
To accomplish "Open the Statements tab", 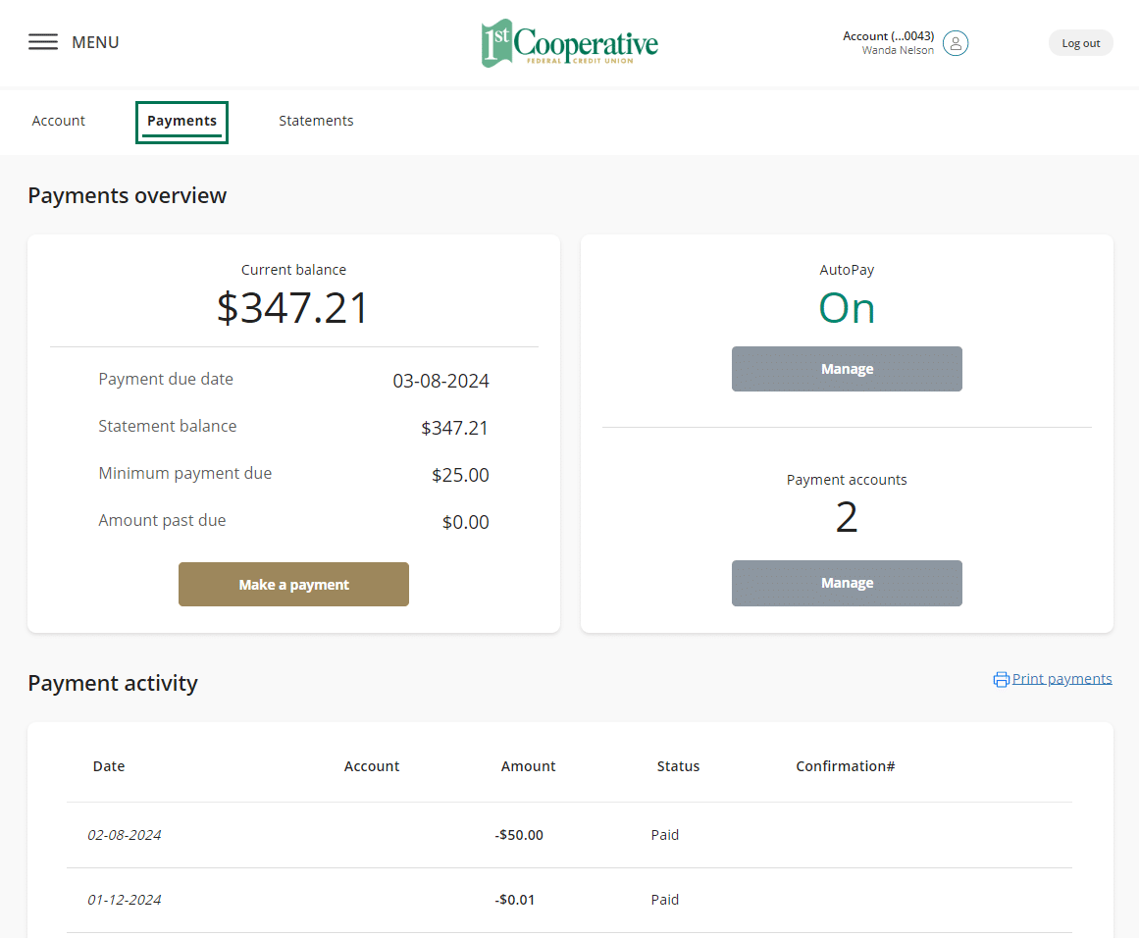I will [316, 121].
